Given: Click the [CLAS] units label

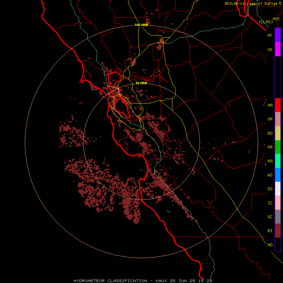Looking at the screenshot, I should tap(266, 22).
